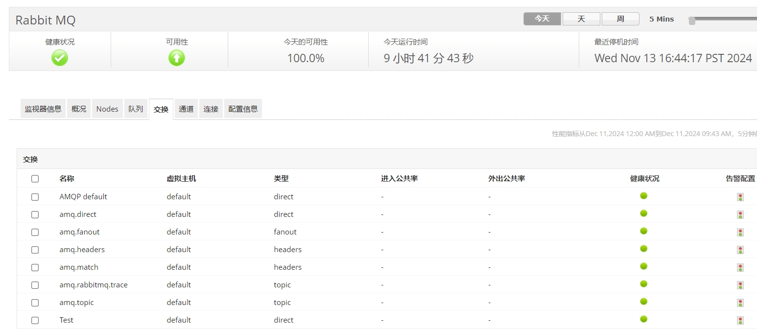Open the 通道 tab
Screen dimensions: 757x329
click(x=186, y=109)
